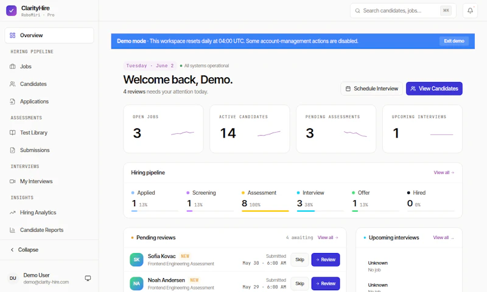Open Submissions in the sidebar
The height and width of the screenshot is (292, 487).
coord(49,150)
